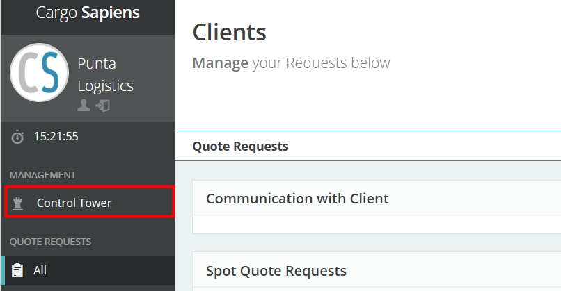Expand the Communication with Client panel

point(297,199)
